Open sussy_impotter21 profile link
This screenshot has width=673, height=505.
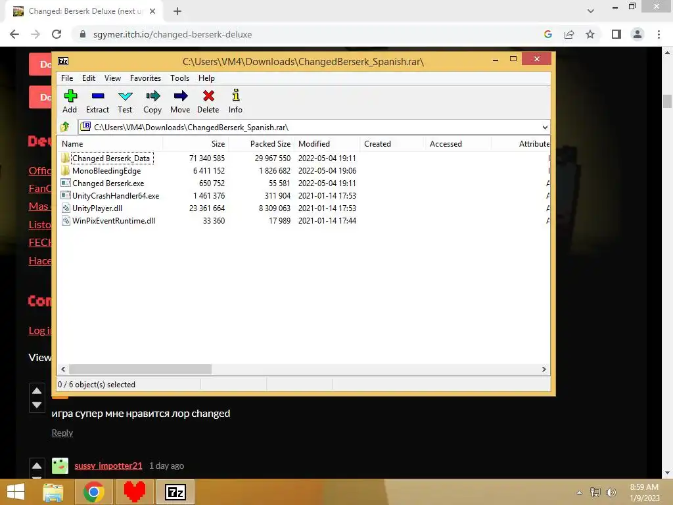pyautogui.click(x=108, y=466)
